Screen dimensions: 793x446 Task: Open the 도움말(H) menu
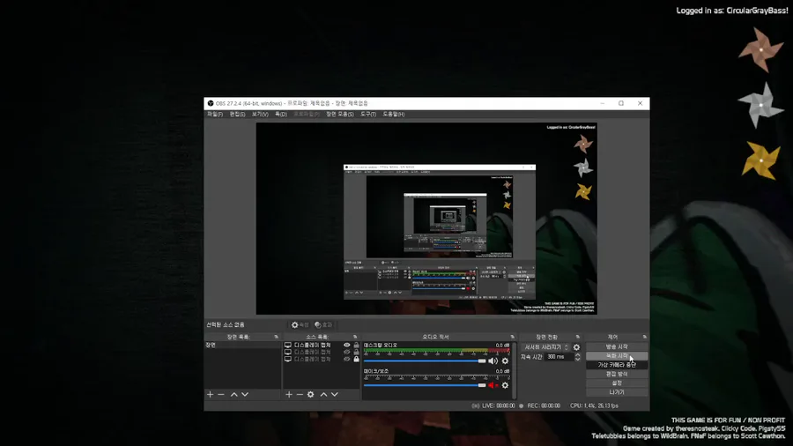click(x=394, y=115)
